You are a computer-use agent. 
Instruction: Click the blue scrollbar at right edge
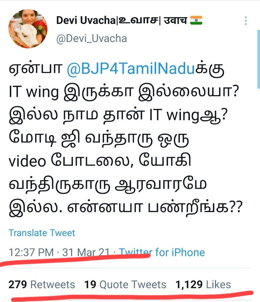259,59
